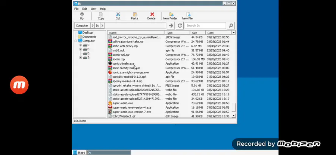Screen dimensions: 336x155
Task: Open the Help menu
Action: 103,9
